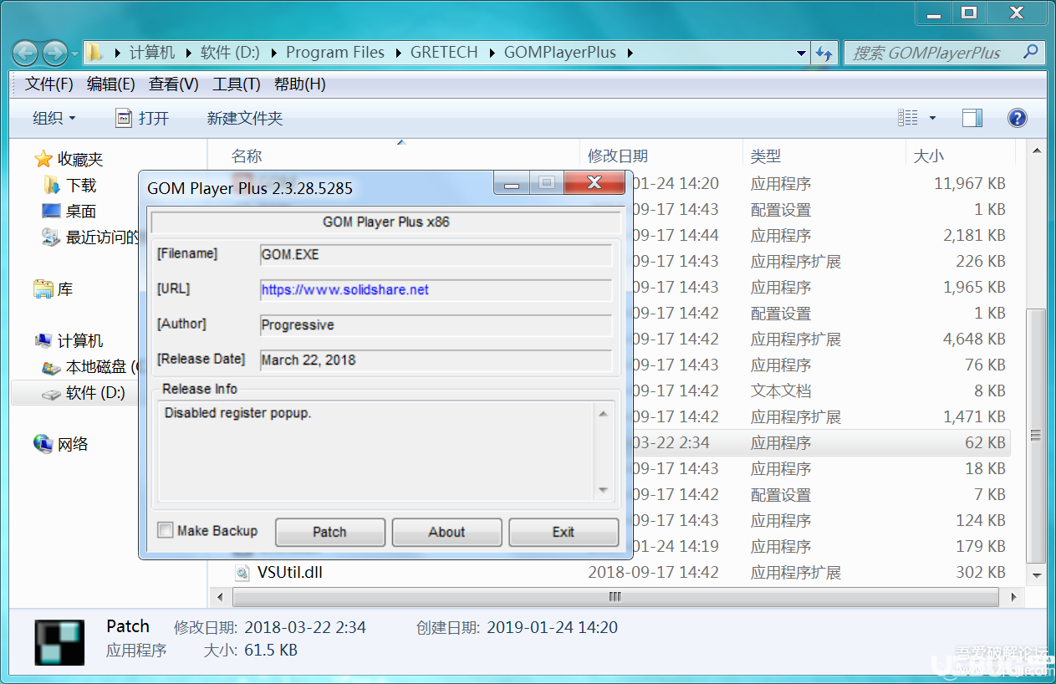1056x684 pixels.
Task: Click the horizontal scrollbar right arrow
Action: click(1014, 597)
